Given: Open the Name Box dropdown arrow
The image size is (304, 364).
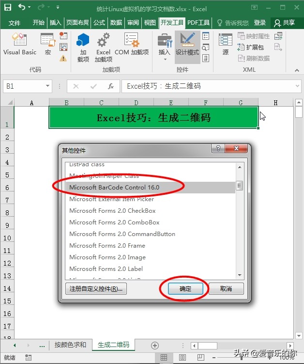Looking at the screenshot, I should click(x=47, y=86).
